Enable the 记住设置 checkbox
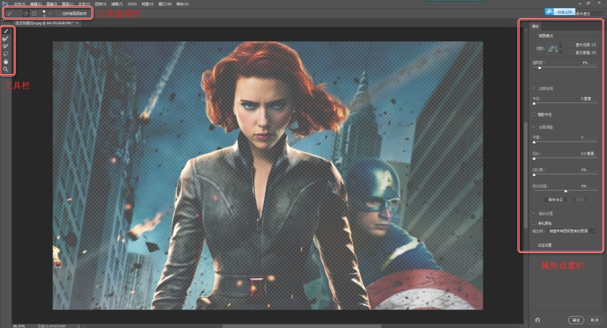The width and height of the screenshot is (607, 328). pyautogui.click(x=533, y=245)
